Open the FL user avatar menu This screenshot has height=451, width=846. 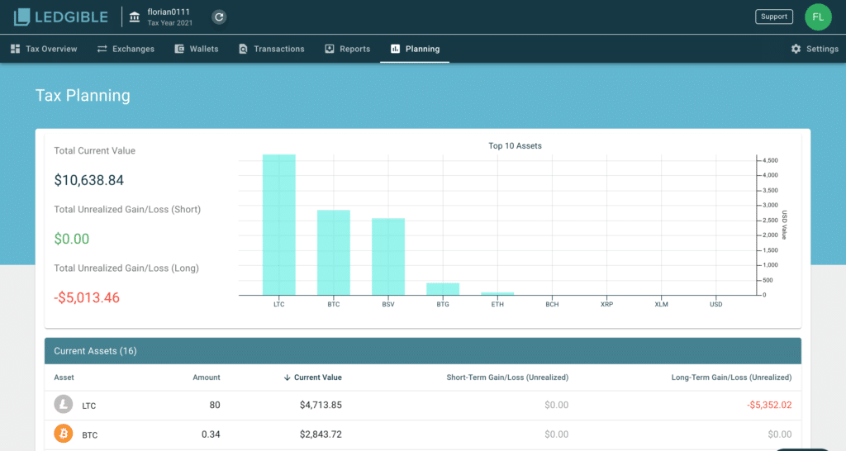point(818,17)
